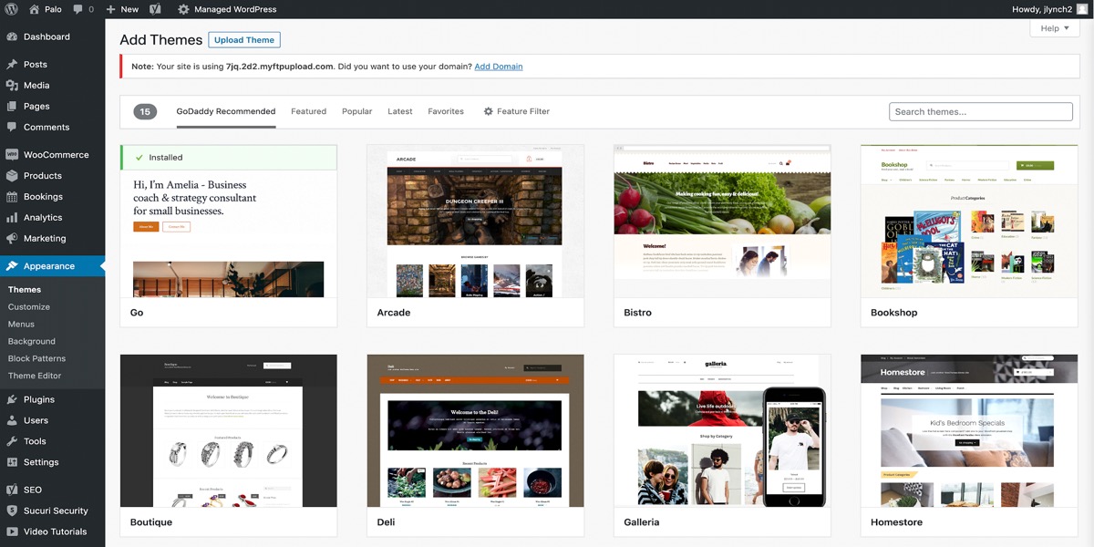Open the Feature Filter gear icon
The height and width of the screenshot is (547, 1094).
point(488,111)
